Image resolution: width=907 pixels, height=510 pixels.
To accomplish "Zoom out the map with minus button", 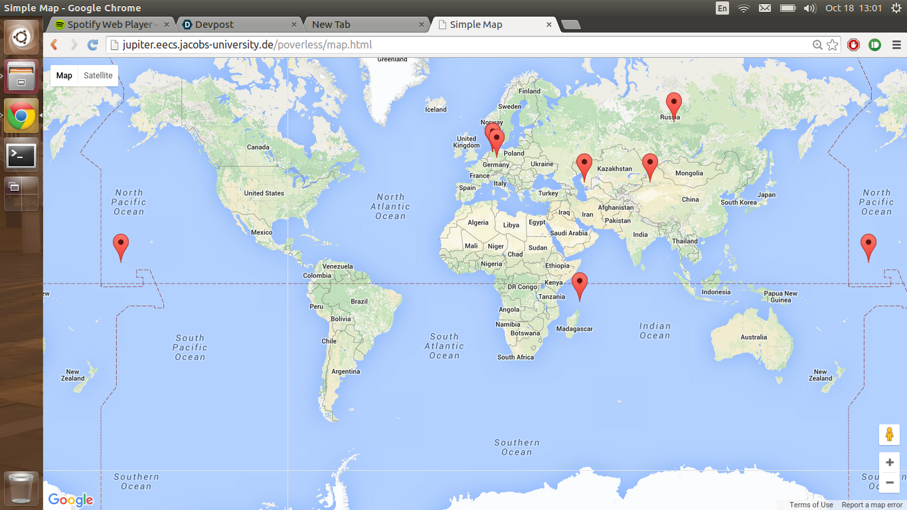I will (x=889, y=483).
